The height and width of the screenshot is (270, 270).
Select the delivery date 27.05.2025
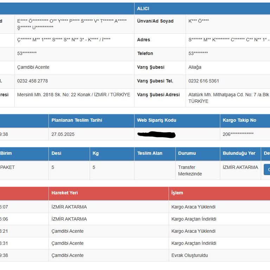pyautogui.click(x=63, y=134)
